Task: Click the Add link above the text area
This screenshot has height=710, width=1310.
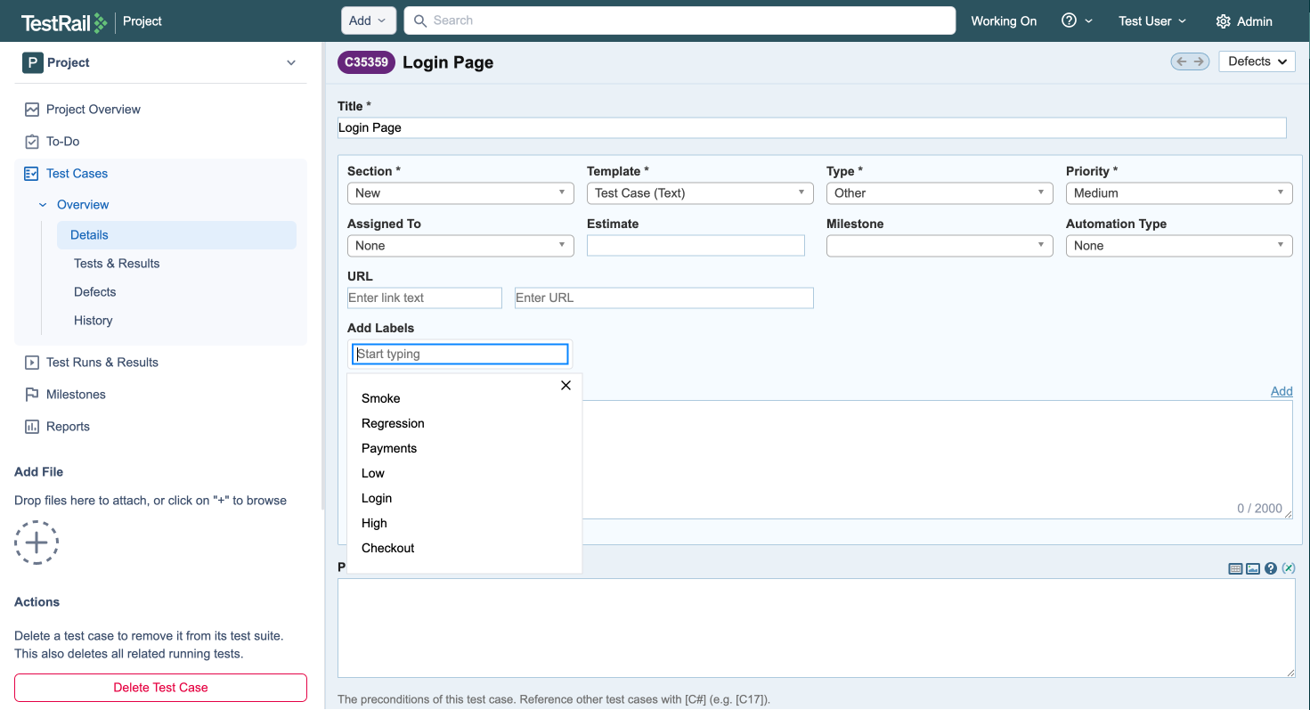Action: tap(1282, 391)
